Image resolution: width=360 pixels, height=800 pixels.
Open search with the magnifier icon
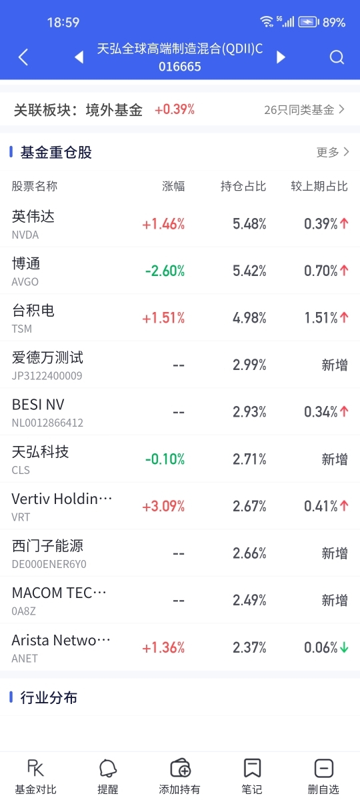point(337,57)
